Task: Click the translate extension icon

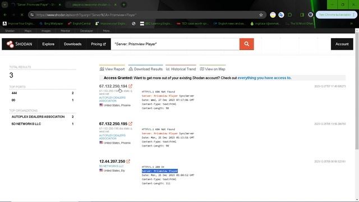Action: point(281,15)
